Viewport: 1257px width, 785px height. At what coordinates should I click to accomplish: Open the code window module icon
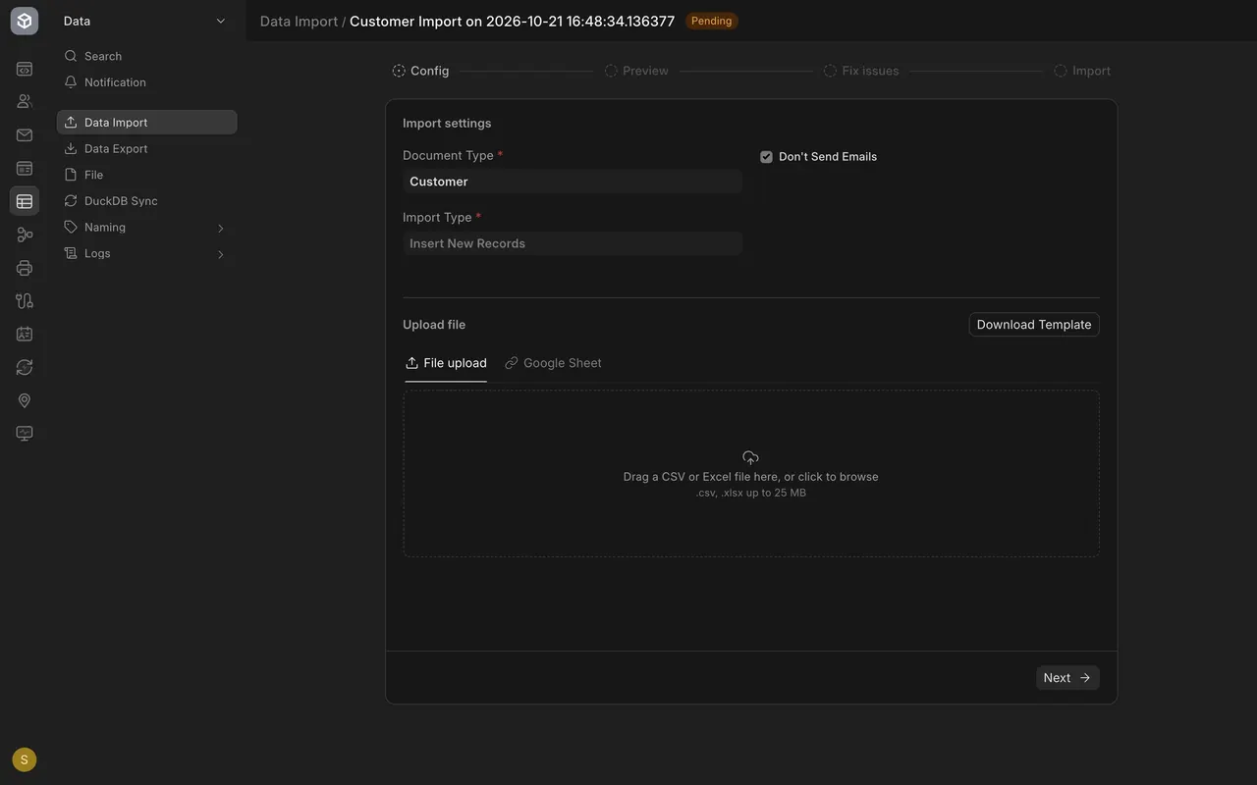point(25,69)
